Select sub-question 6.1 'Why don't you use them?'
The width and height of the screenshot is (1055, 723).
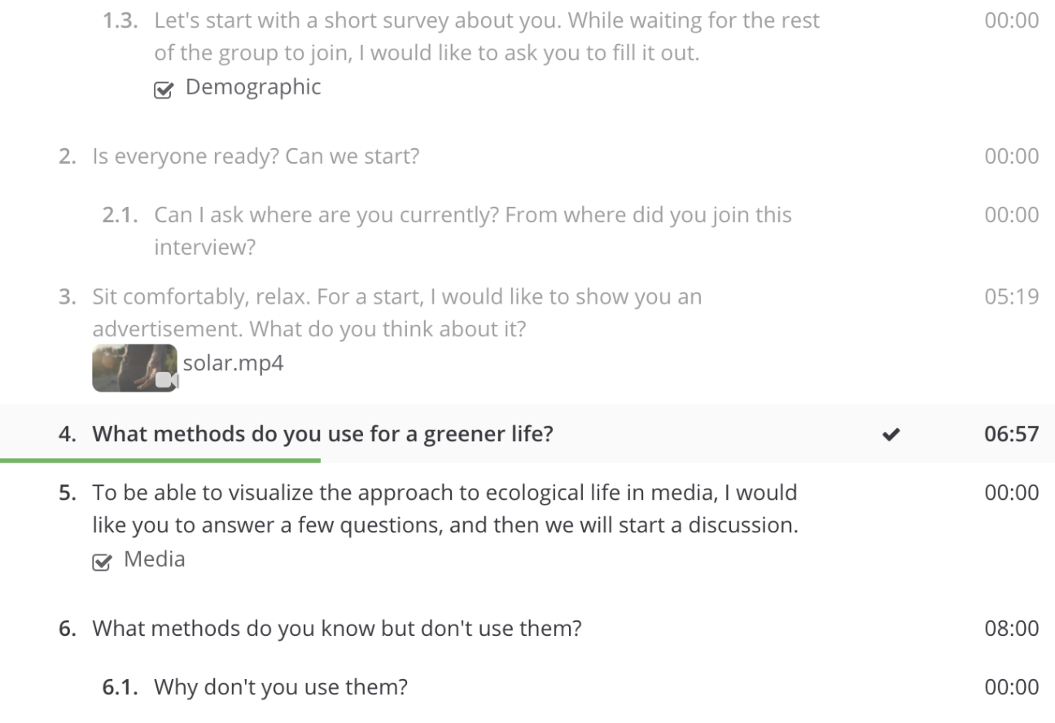point(527,687)
